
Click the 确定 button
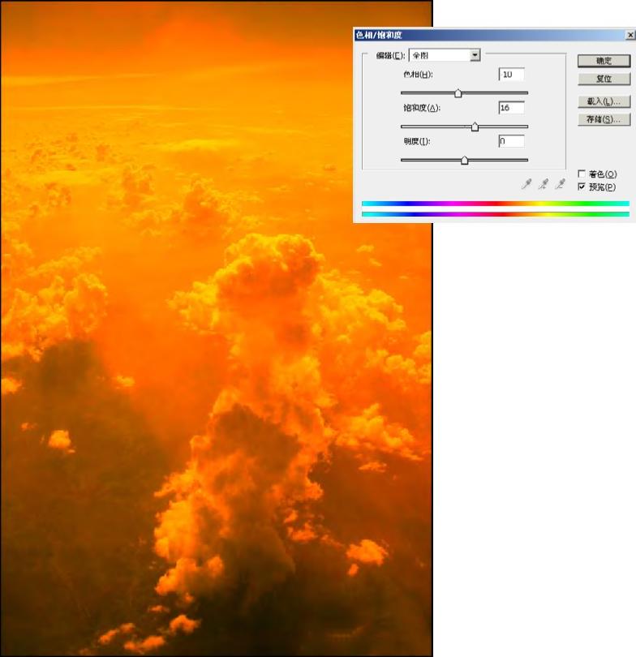pyautogui.click(x=604, y=61)
